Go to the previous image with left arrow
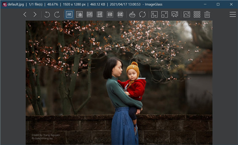The height and width of the screenshot is (145, 238). 25,15
